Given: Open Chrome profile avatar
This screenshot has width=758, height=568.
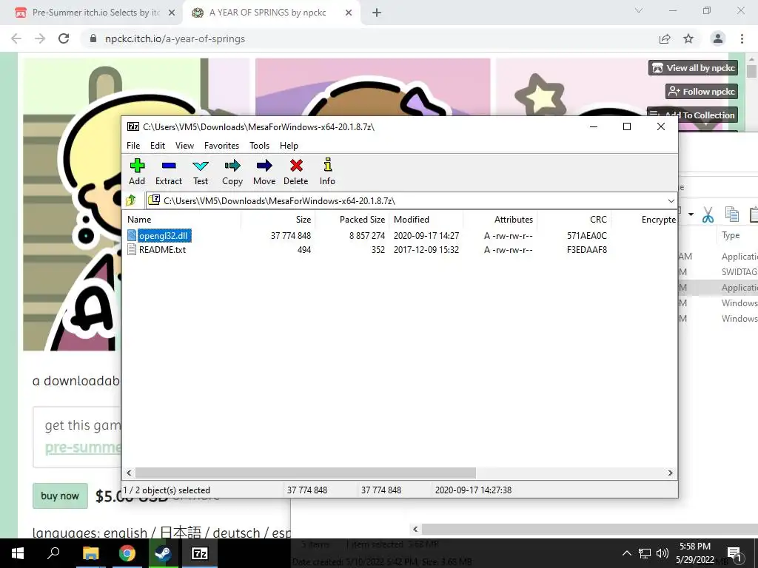Looking at the screenshot, I should [718, 38].
